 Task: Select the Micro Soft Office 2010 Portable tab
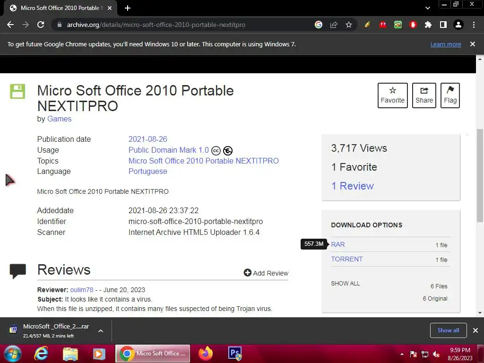[60, 8]
